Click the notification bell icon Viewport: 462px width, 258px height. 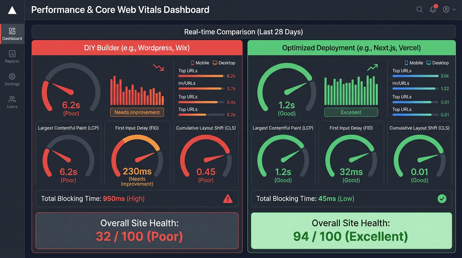pos(433,9)
